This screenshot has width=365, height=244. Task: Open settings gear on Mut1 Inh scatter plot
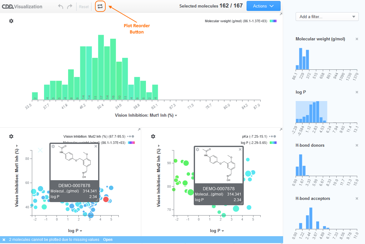[11, 136]
